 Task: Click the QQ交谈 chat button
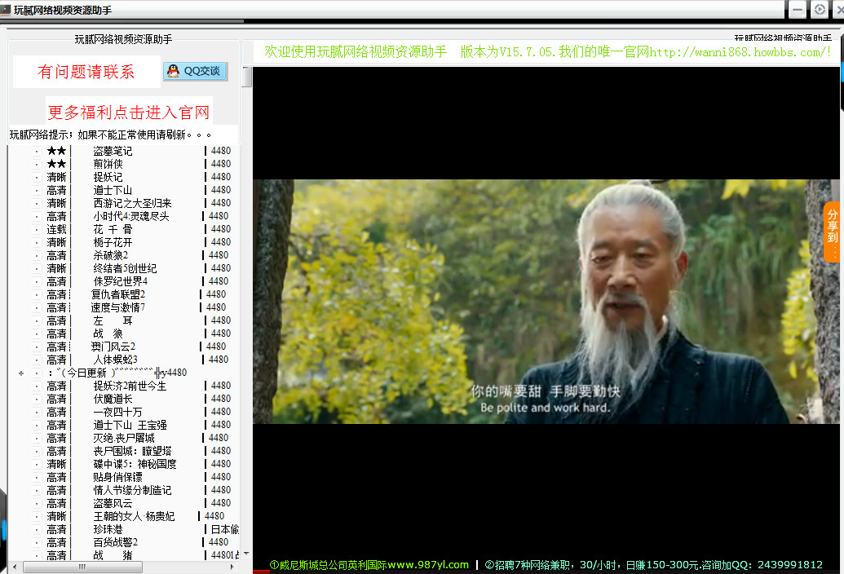point(196,71)
